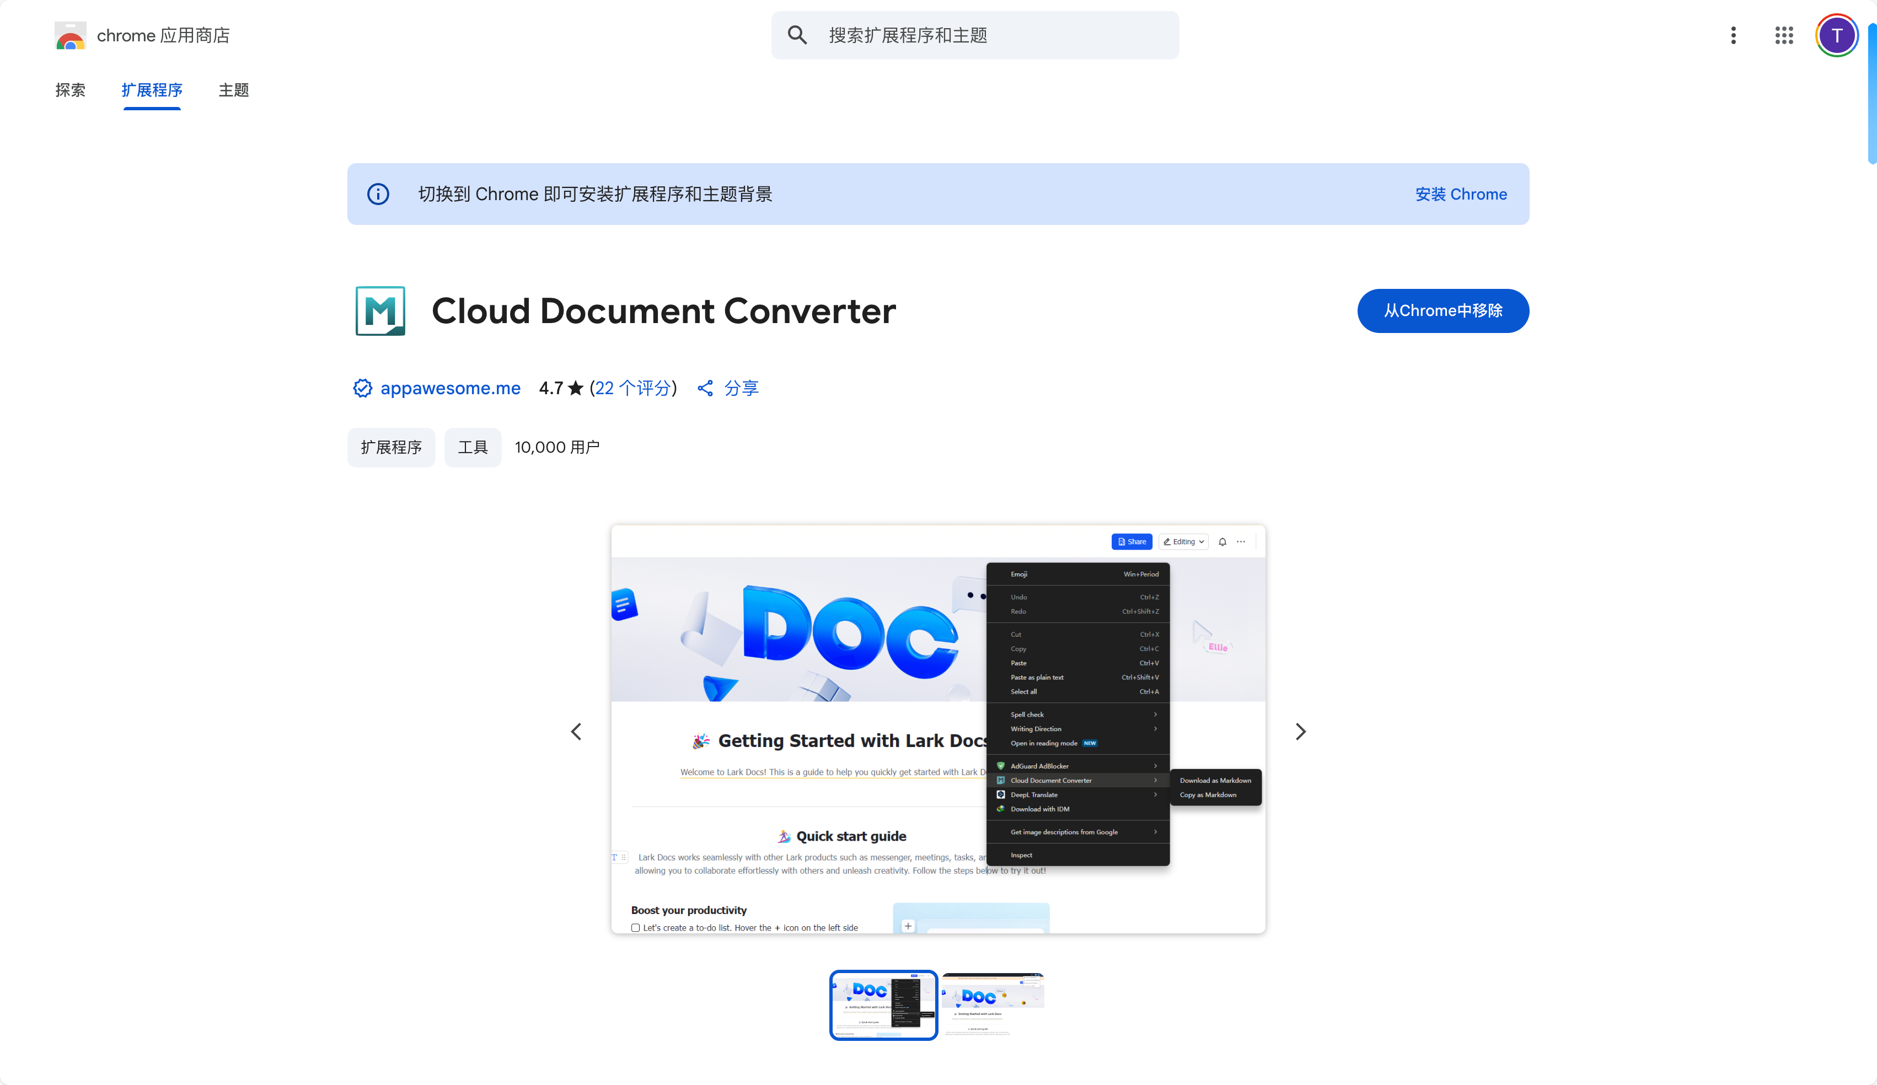Click the 工具 category chip
Viewport: 1877px width, 1085px height.
[x=473, y=447]
